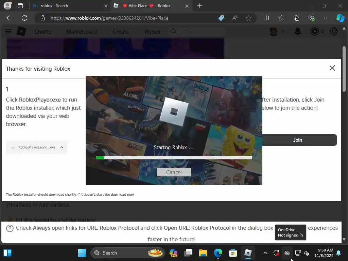Screen dimensions: 348x261
Task: Open new browser tab
Action: (x=199, y=6)
